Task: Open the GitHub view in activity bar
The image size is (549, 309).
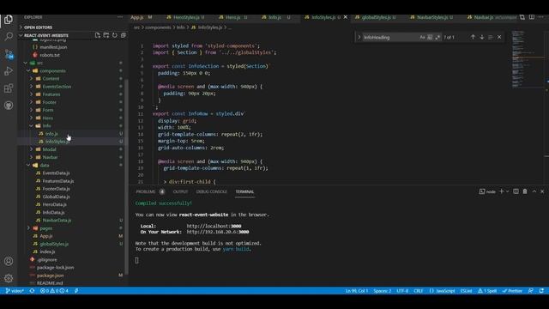Action: tap(9, 105)
